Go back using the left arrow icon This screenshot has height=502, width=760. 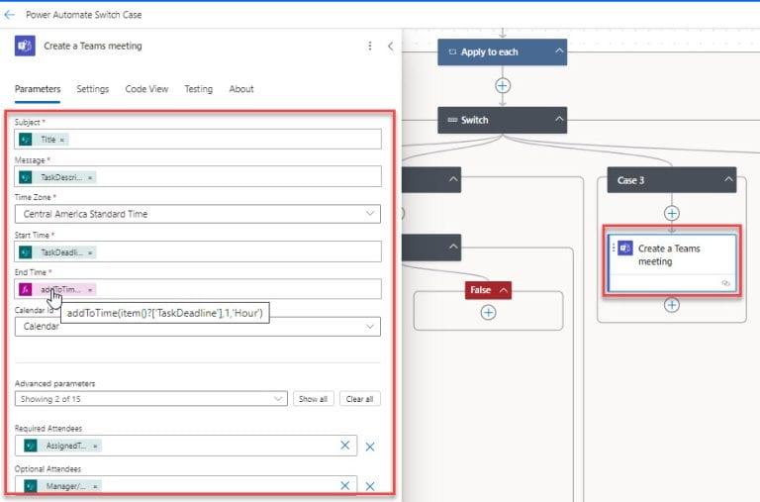point(9,15)
